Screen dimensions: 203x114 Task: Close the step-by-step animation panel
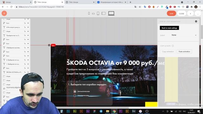click(x=196, y=22)
